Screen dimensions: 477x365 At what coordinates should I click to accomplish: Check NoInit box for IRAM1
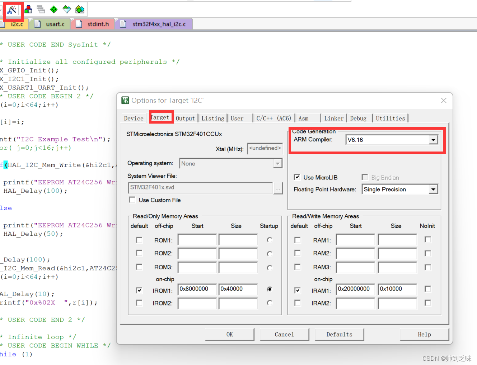pos(427,289)
